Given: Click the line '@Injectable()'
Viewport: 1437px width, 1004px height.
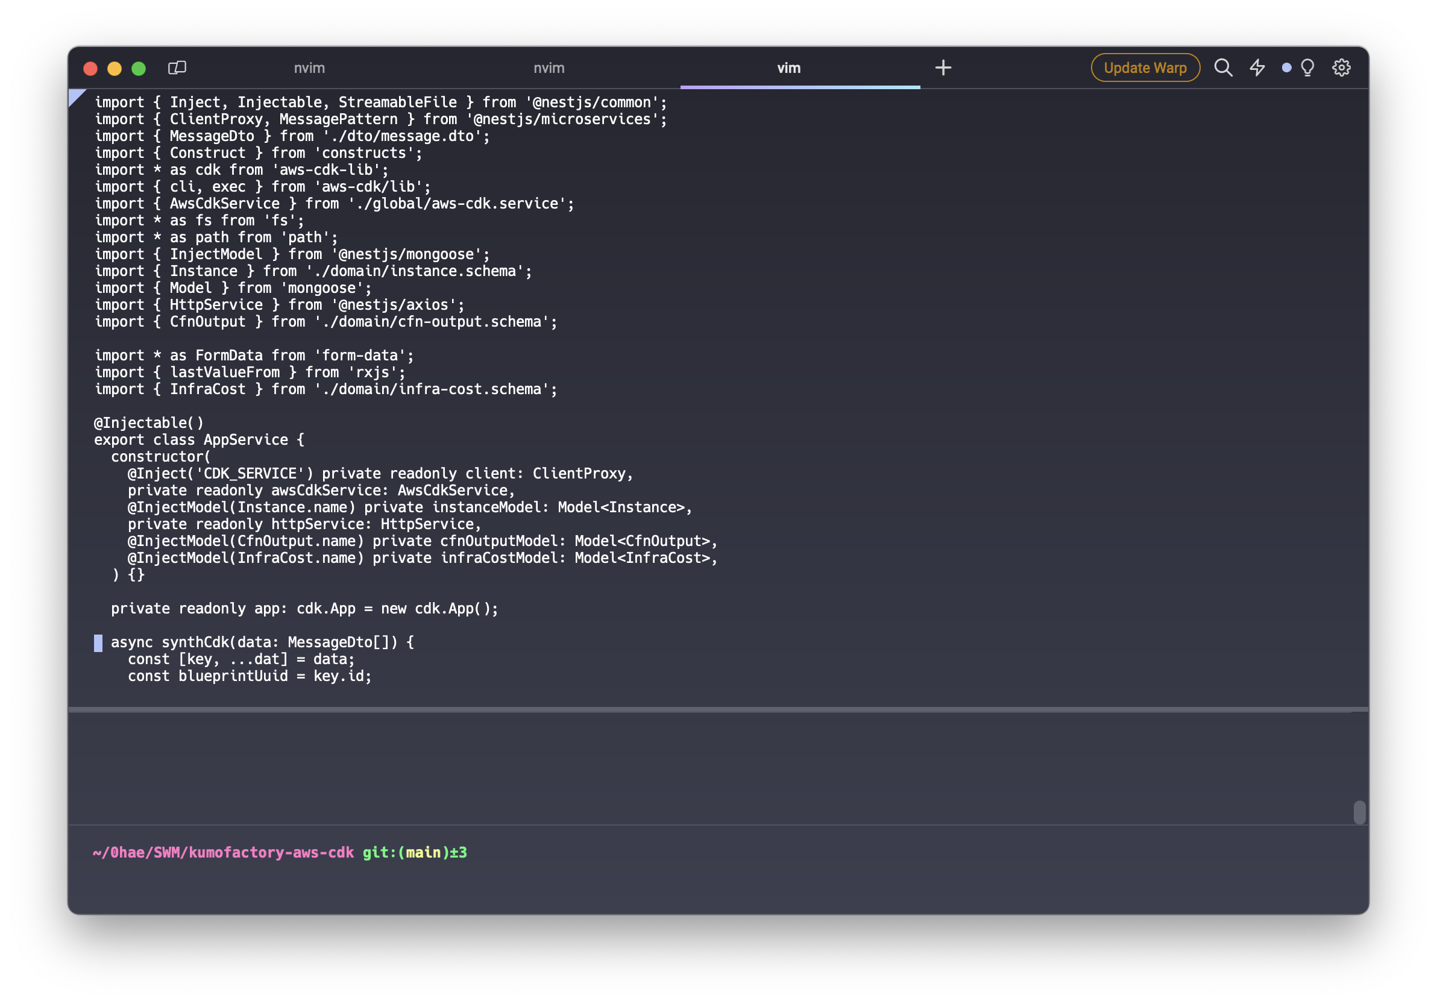Looking at the screenshot, I should click(x=149, y=423).
